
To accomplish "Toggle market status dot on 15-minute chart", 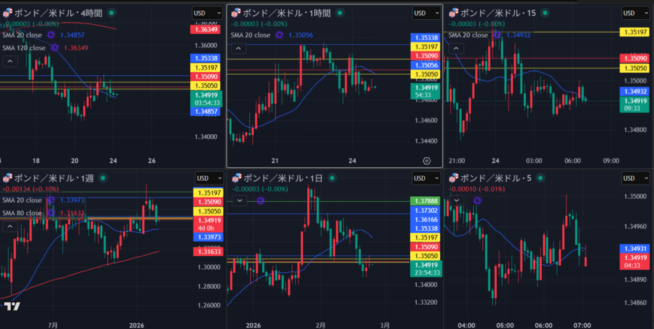I will [x=547, y=12].
